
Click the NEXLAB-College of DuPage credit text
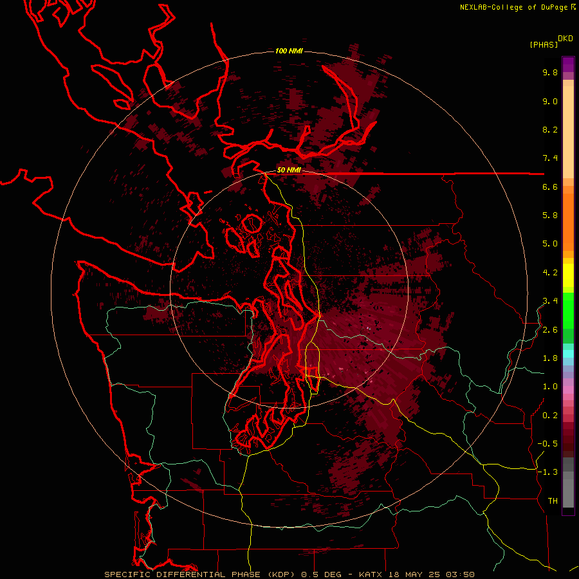click(515, 7)
